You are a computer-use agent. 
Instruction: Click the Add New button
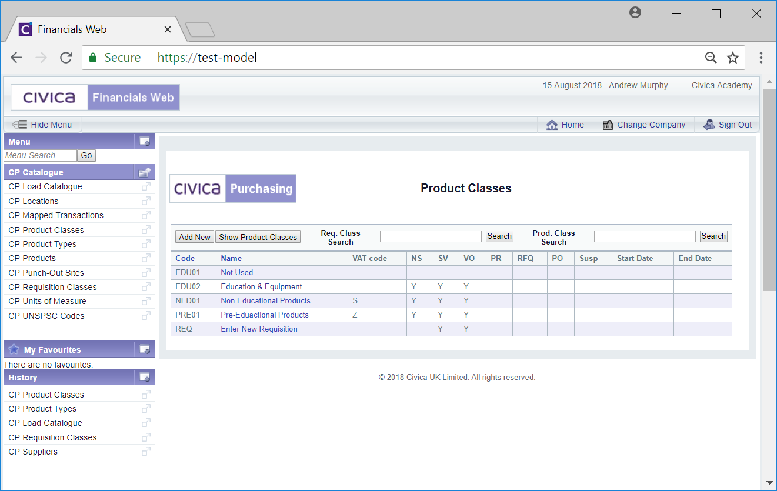pyautogui.click(x=195, y=237)
